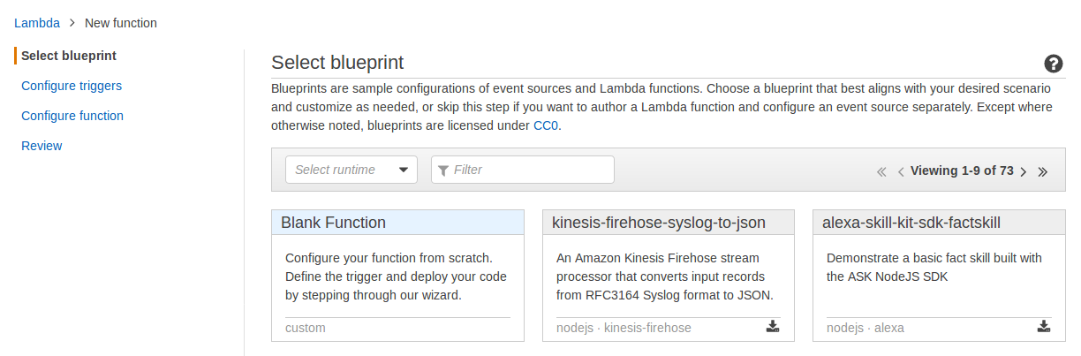Click download icon on alexa-skill-kit-sdk-factskill card
The width and height of the screenshot is (1081, 356).
pos(1044,327)
